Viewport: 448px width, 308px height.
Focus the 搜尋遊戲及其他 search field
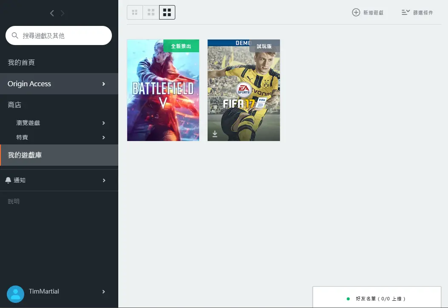click(59, 35)
